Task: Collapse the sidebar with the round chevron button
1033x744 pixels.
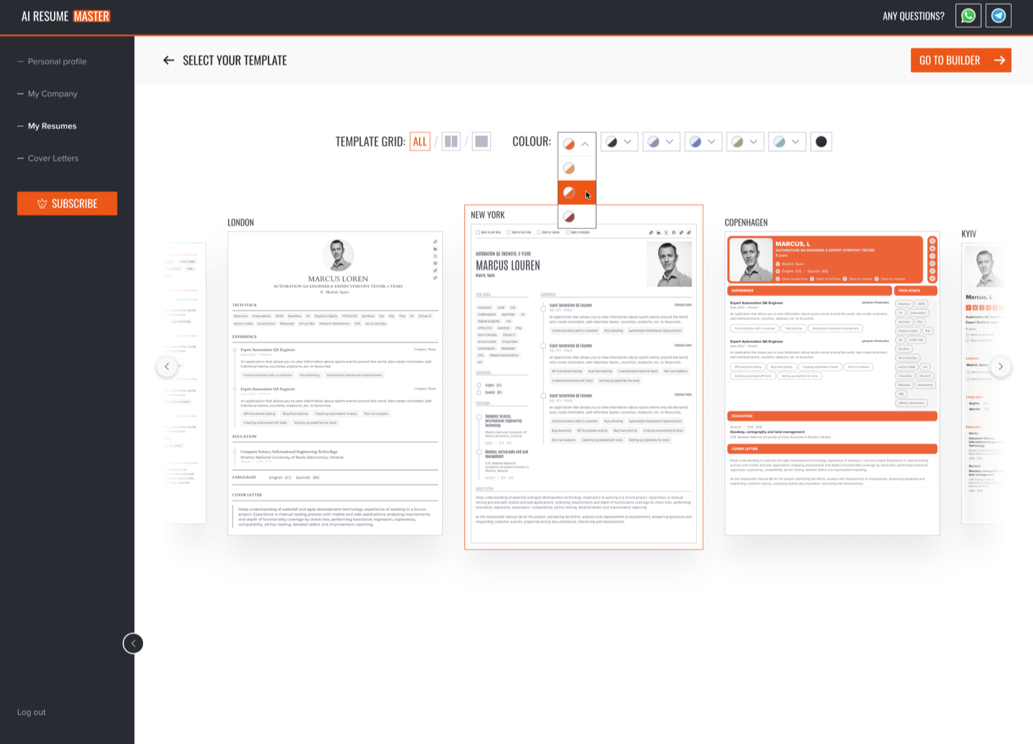Action: [x=133, y=643]
